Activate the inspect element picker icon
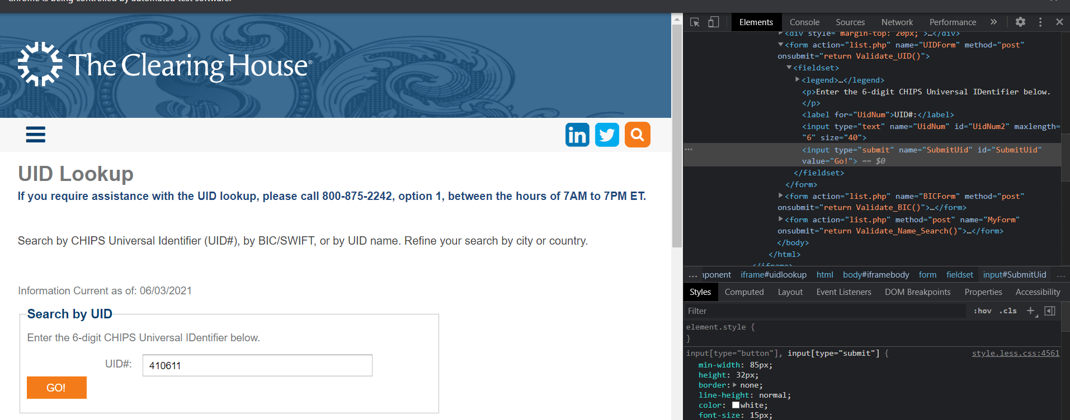 tap(695, 22)
